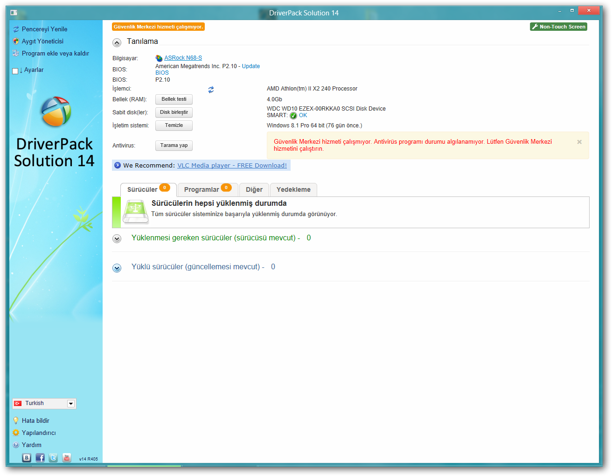Open Aygıt Yöneticisi shield icon
Screen dimensions: 612x476
click(x=16, y=41)
